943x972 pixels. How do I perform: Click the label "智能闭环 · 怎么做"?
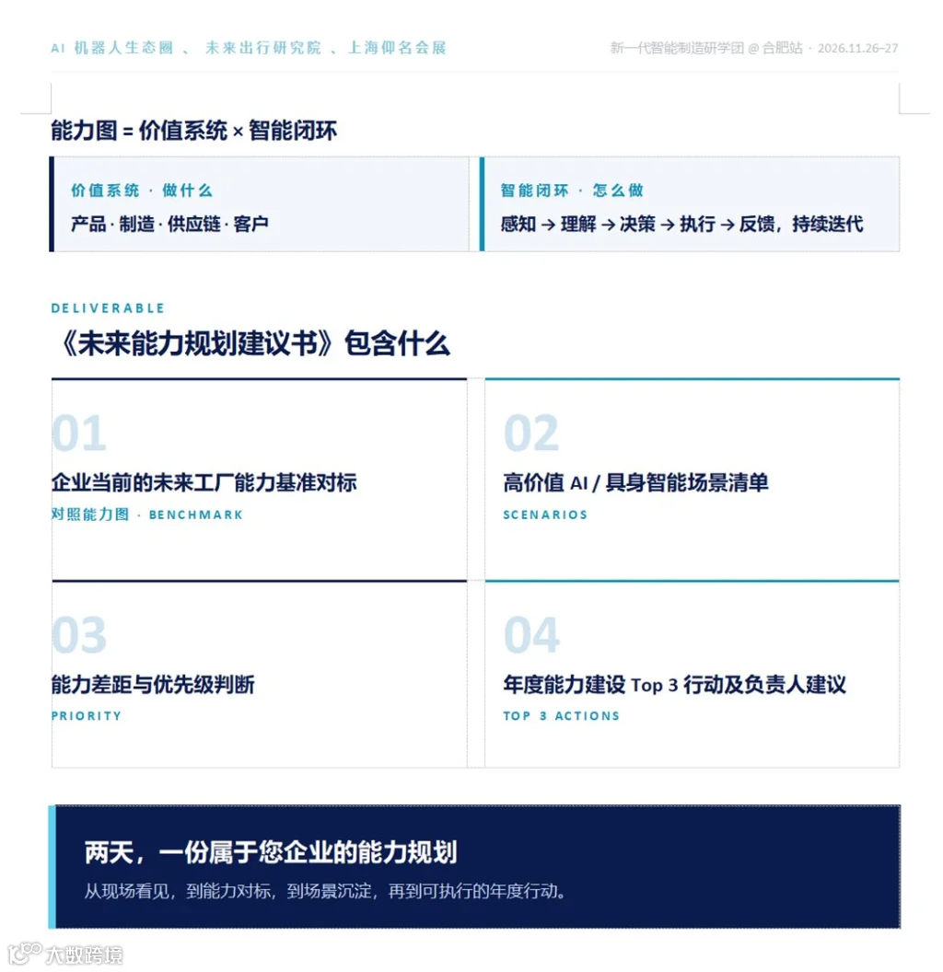pyautogui.click(x=572, y=191)
